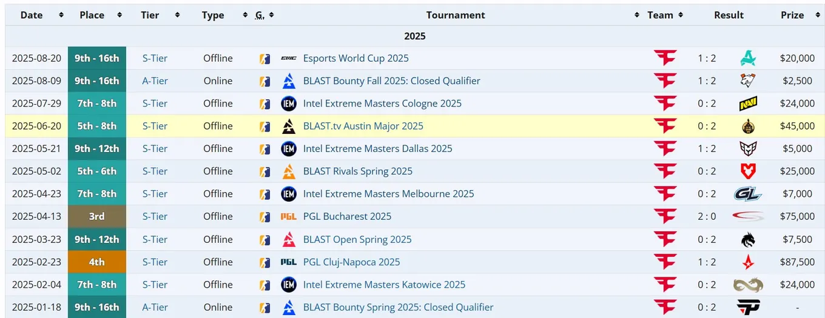The height and width of the screenshot is (318, 825).
Task: Open BLAST Bounty Spring 2025: Closed Qualifier
Action: (398, 307)
